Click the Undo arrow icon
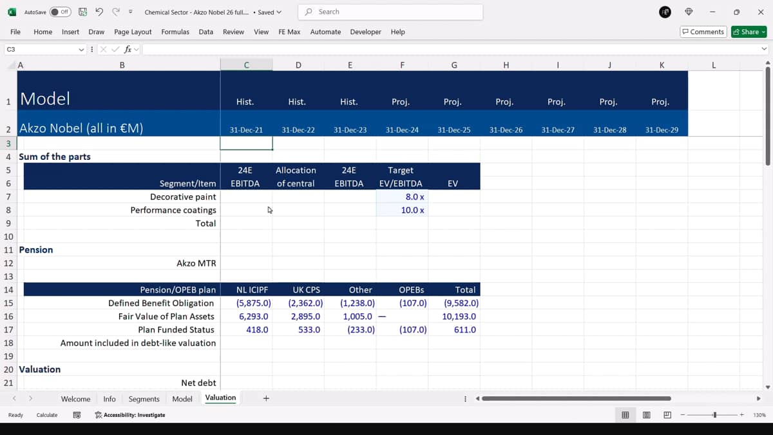 click(x=99, y=12)
